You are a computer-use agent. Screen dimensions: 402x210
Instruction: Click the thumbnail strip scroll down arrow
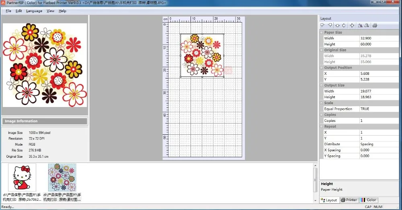[x=315, y=200]
